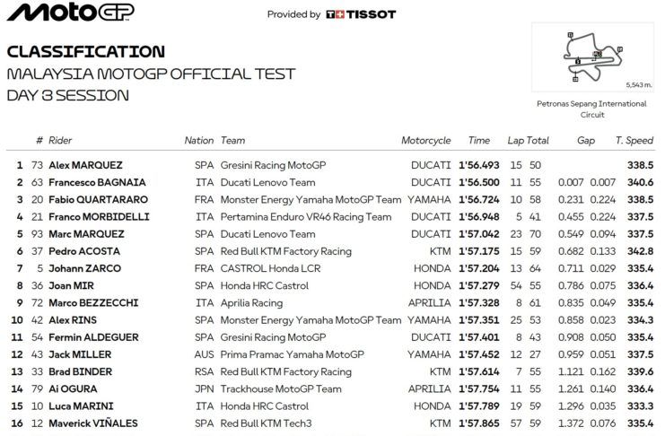Click the Nation column header
This screenshot has width=665, height=436.
pos(198,141)
